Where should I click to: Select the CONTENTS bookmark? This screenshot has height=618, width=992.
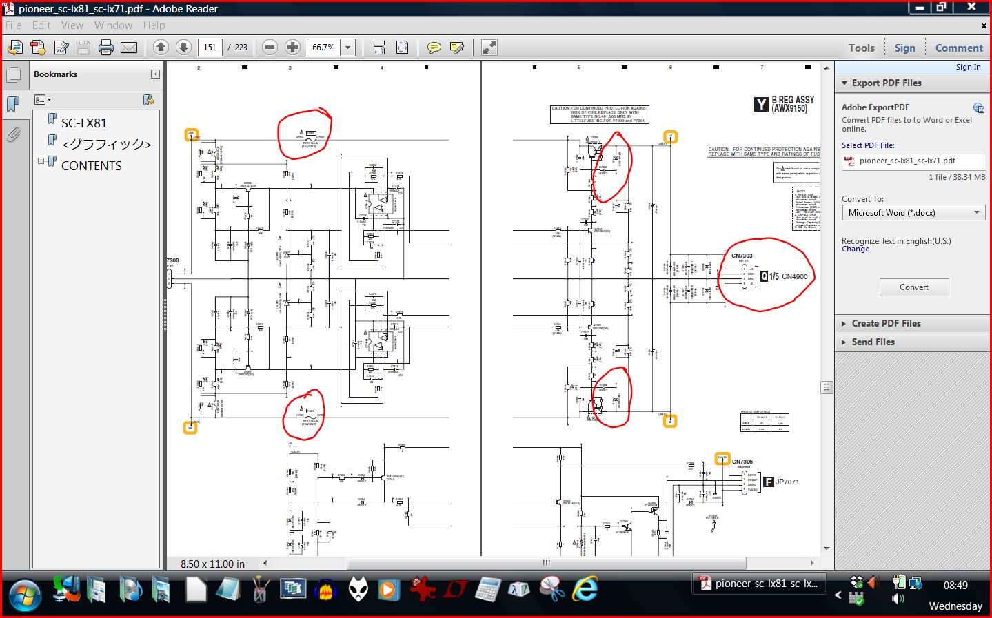92,166
